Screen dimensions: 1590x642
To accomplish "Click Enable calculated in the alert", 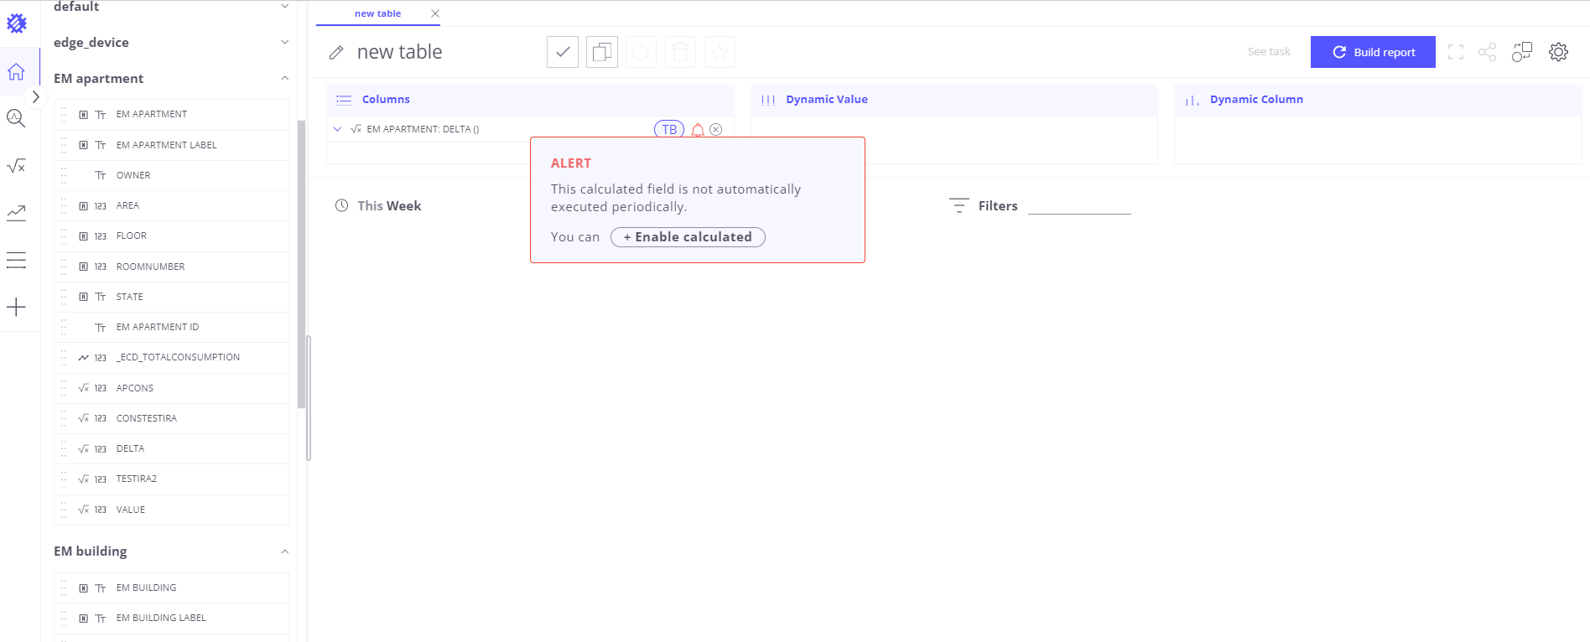I will tap(688, 237).
